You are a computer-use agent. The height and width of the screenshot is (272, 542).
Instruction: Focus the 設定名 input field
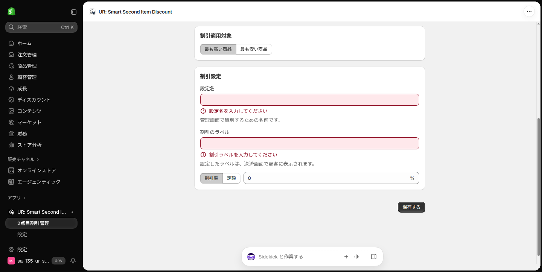(x=310, y=100)
